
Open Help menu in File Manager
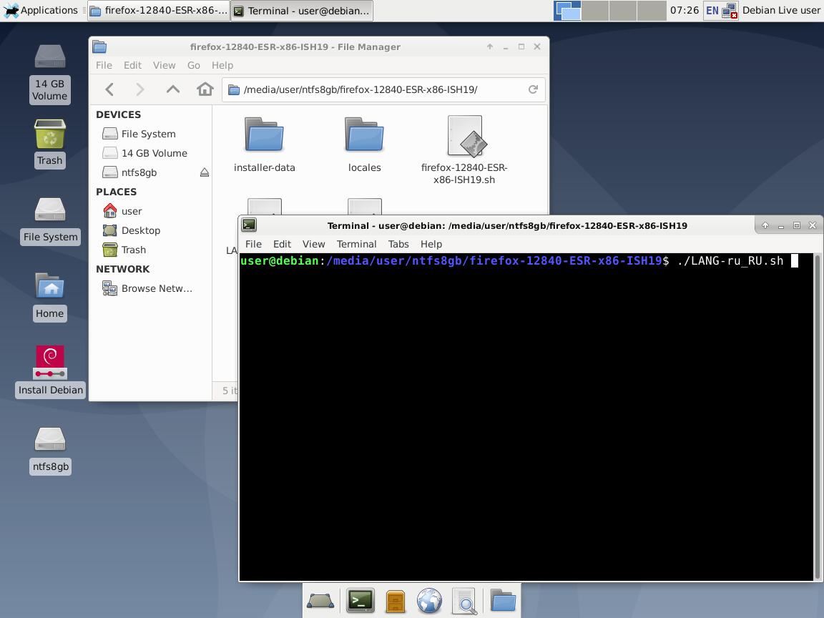[x=222, y=65]
